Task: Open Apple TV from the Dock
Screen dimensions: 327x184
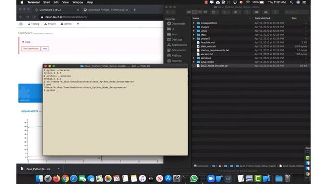Action: pos(151,178)
